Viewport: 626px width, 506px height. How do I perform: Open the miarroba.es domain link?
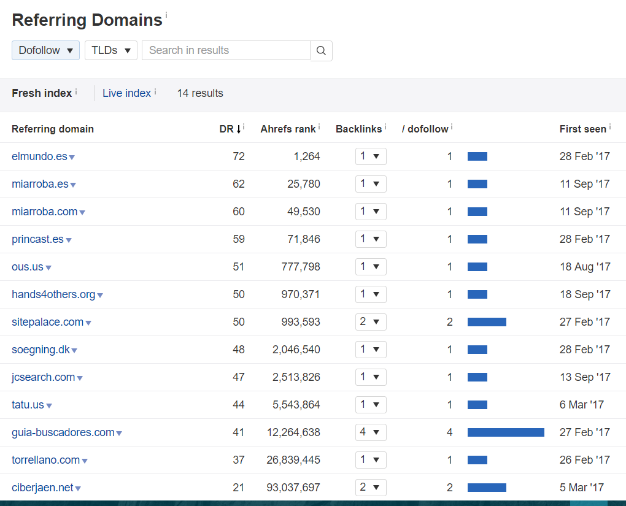coord(40,184)
